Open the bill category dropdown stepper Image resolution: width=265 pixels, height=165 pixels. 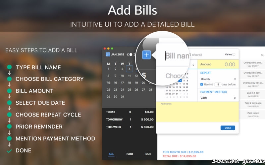click(x=193, y=65)
